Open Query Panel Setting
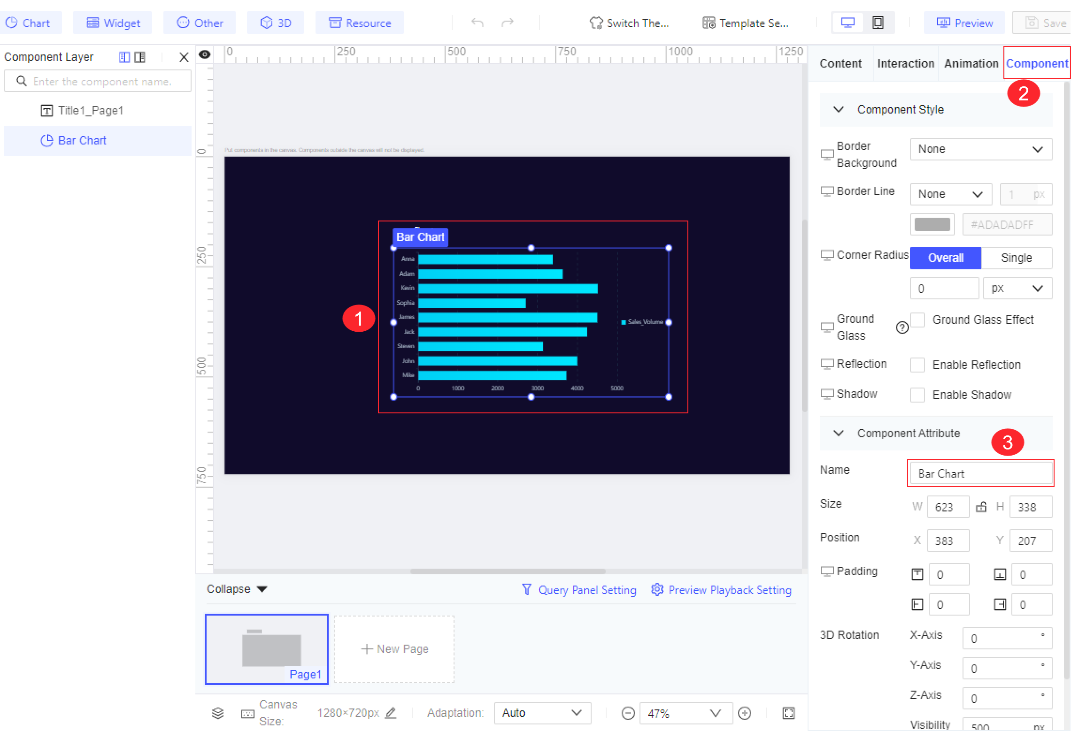This screenshot has height=731, width=1071. coord(579,590)
